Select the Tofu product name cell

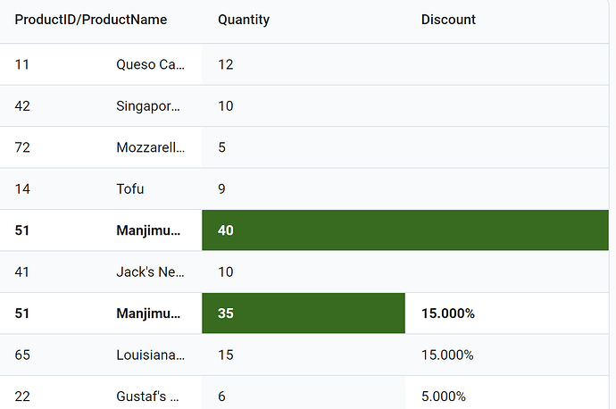coord(130,189)
